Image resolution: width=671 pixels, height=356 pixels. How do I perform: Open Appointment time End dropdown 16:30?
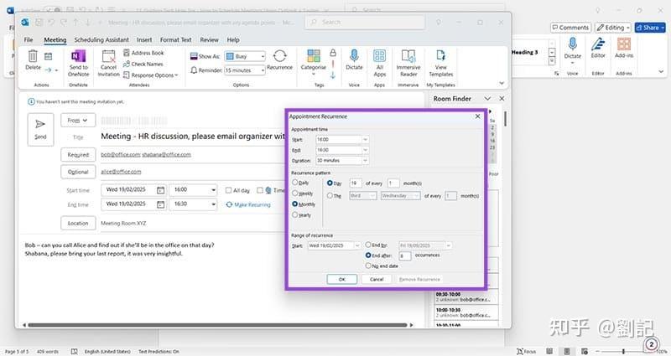pos(365,150)
